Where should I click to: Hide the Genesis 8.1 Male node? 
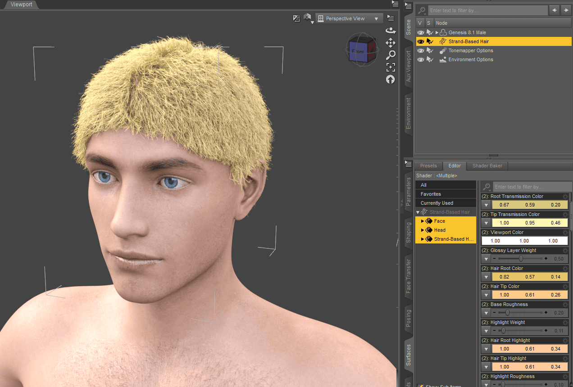(420, 32)
